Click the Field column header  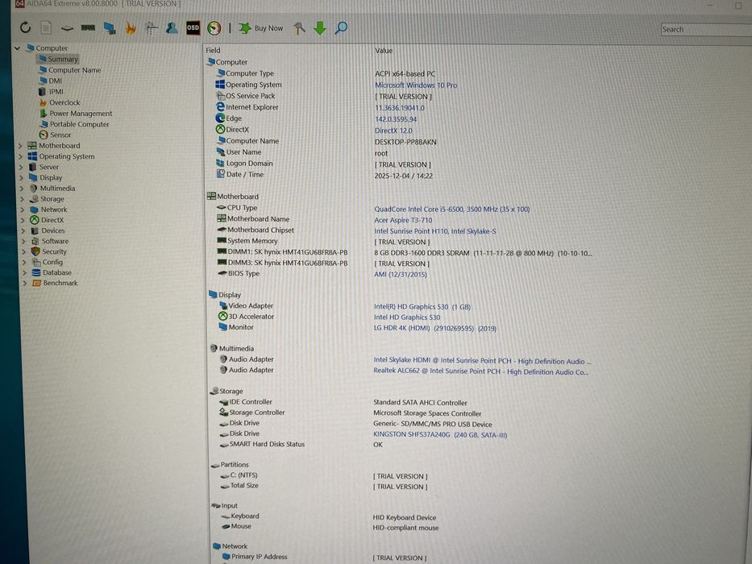coord(213,50)
